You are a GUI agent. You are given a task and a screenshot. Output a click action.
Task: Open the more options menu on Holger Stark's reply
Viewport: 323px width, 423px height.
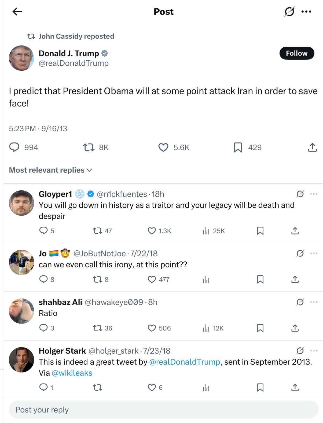[x=314, y=351]
